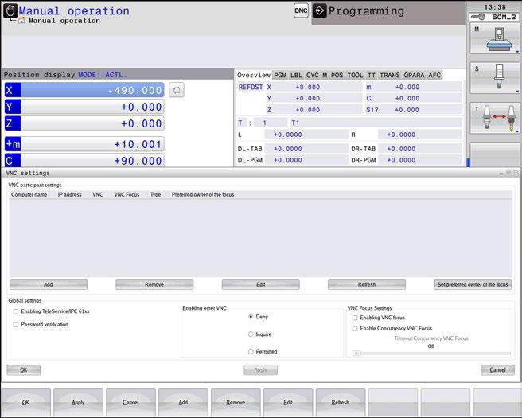This screenshot has height=418, width=522.
Task: Select the Refresh soft key
Action: [x=341, y=402]
